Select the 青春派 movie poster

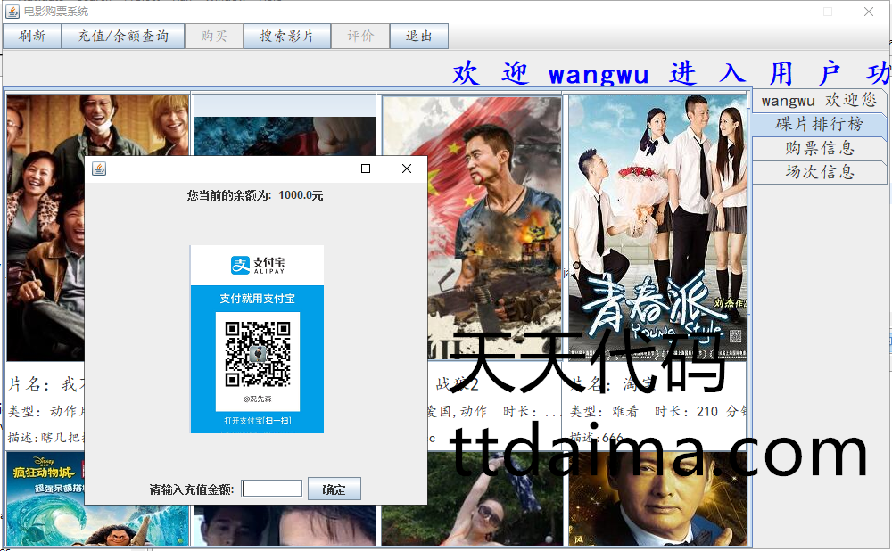tap(657, 227)
